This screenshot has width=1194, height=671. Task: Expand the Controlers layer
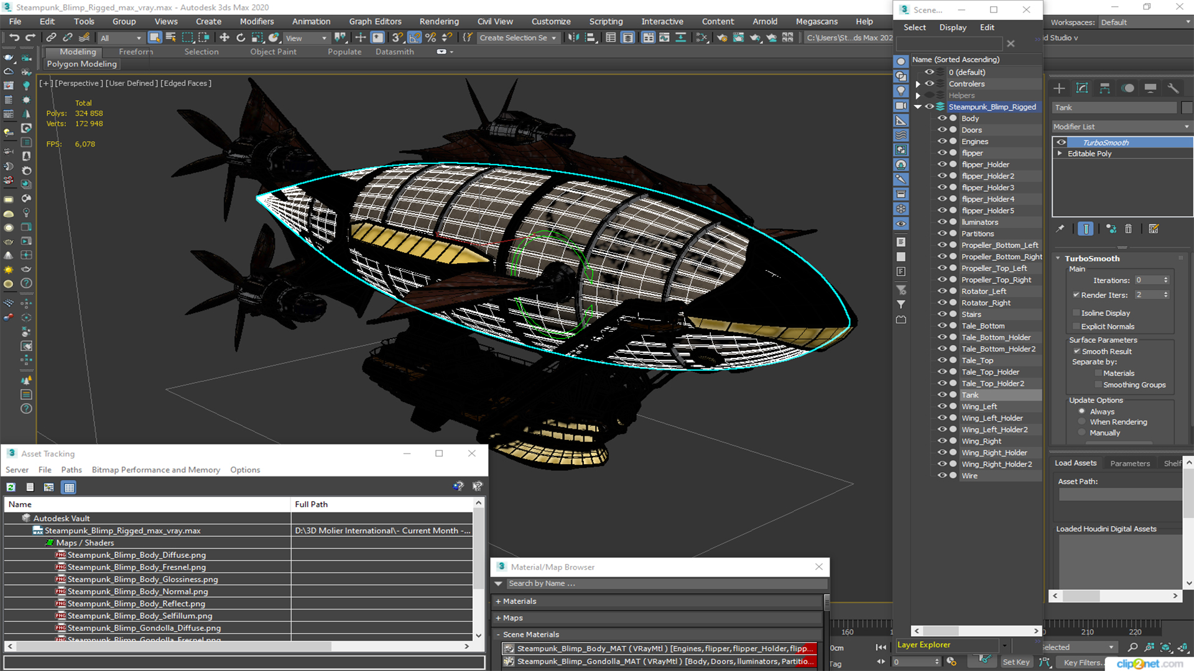coord(918,84)
